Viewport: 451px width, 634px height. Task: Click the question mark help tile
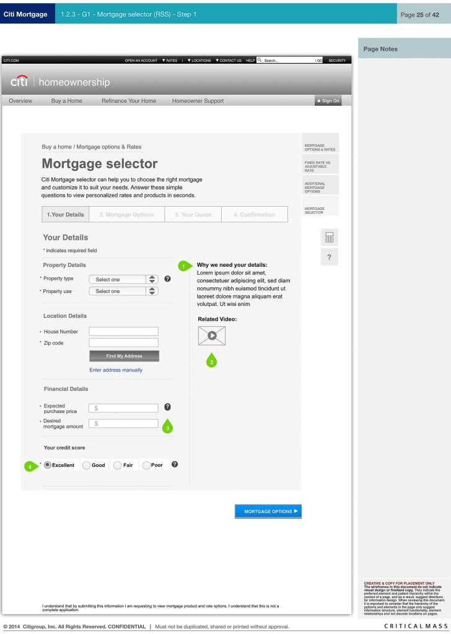click(329, 257)
